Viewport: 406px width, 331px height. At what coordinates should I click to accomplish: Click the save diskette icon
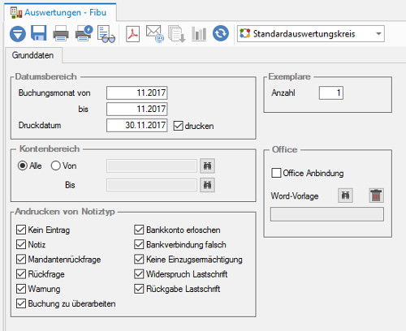39,33
